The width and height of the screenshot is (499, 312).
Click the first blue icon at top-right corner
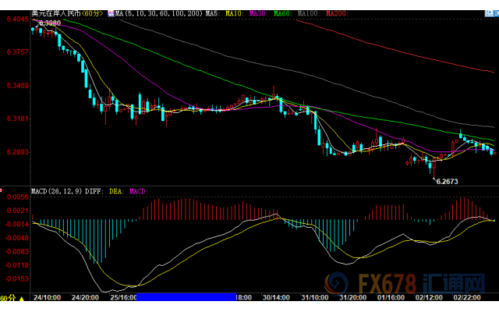pos(489,13)
